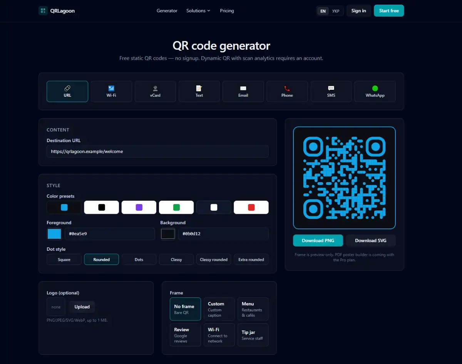Download the QR as SVG
This screenshot has height=364, width=462.
point(370,240)
